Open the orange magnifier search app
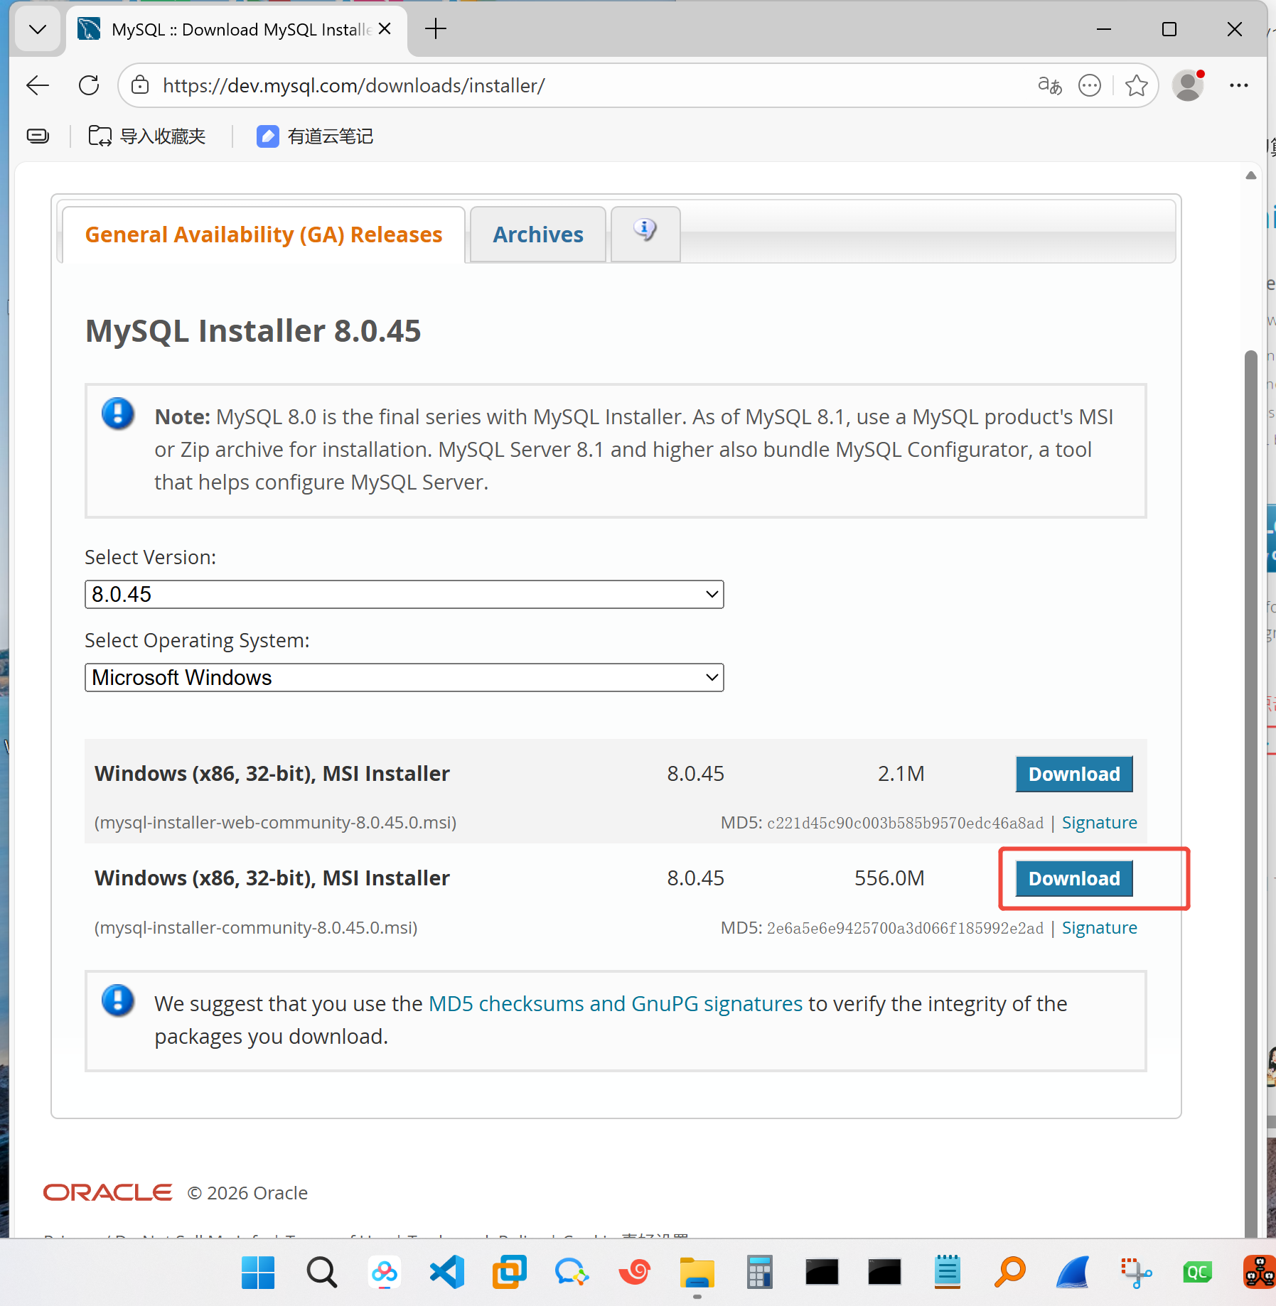 click(x=1009, y=1272)
